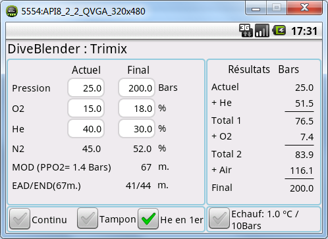The width and height of the screenshot is (328, 239).
Task: Click the 3G network status icon
Action: [x=246, y=30]
